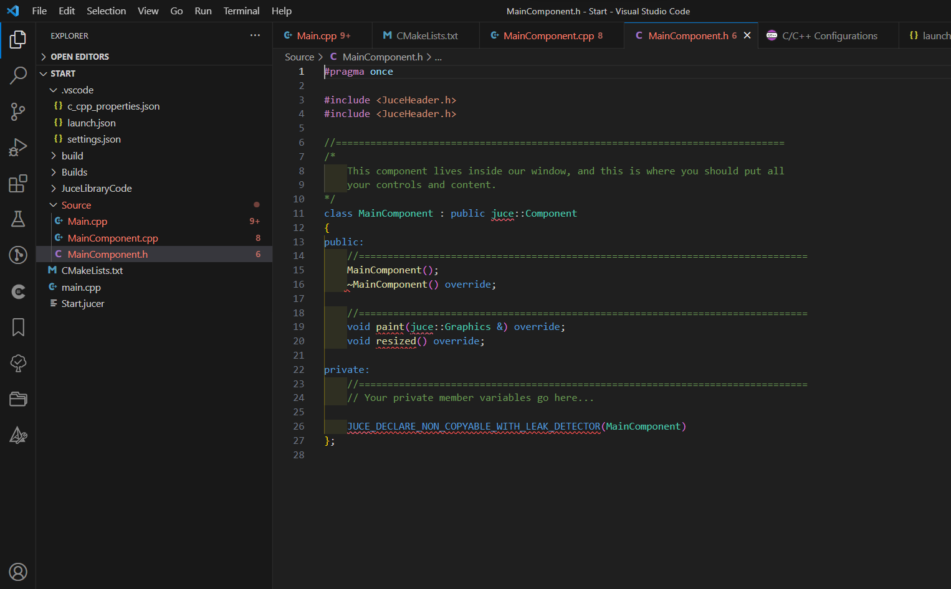Open Run and Debug panel
This screenshot has height=589, width=951.
(18, 148)
